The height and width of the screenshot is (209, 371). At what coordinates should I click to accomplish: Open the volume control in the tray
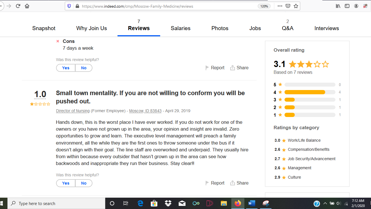point(339,203)
